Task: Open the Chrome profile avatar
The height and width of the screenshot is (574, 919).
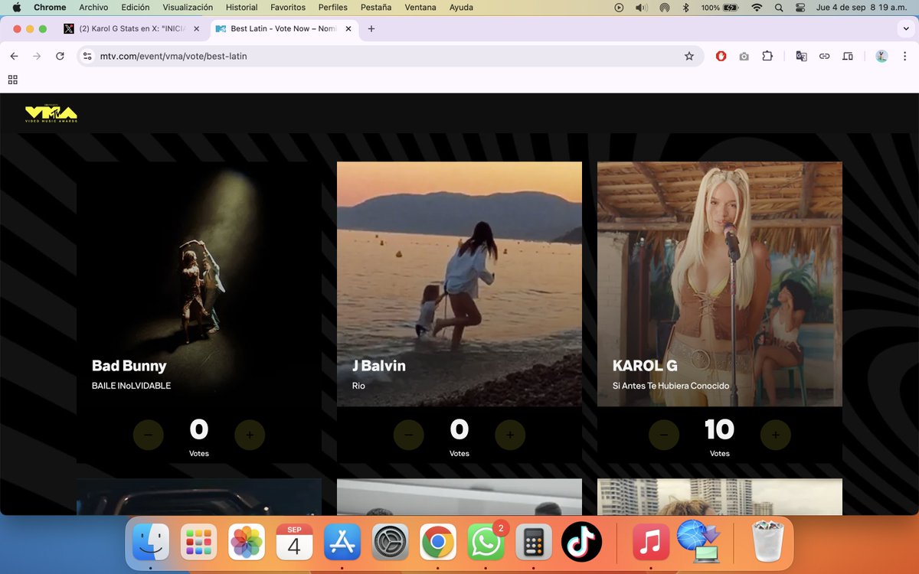Action: pos(881,56)
